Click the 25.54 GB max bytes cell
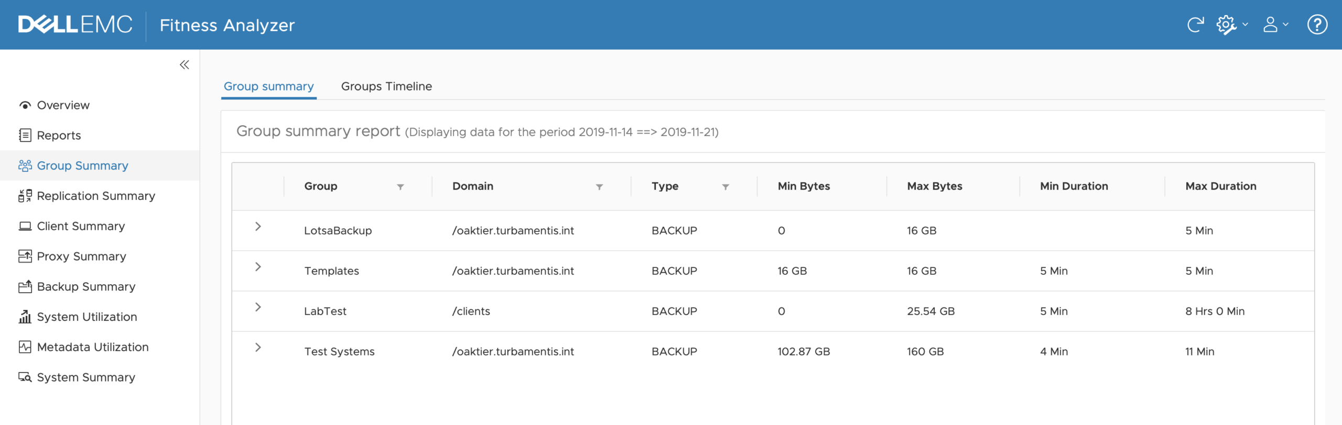The width and height of the screenshot is (1342, 425). point(930,311)
